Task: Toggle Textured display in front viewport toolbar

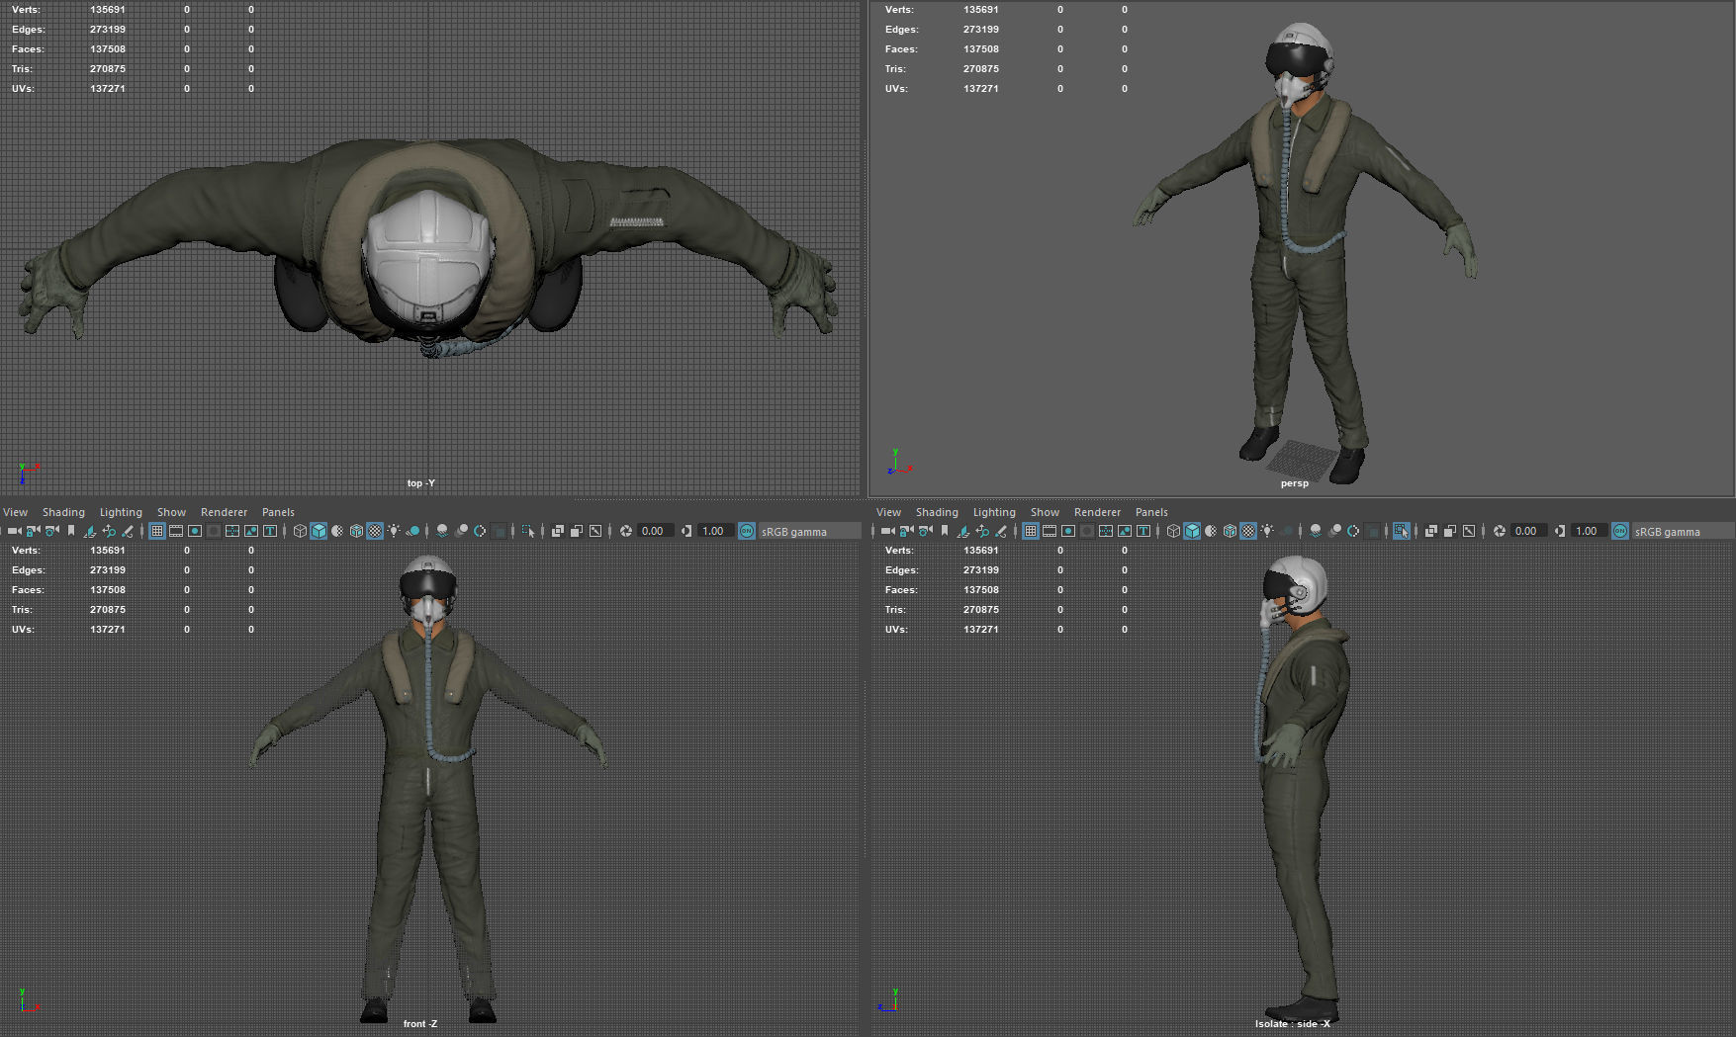Action: 375,531
